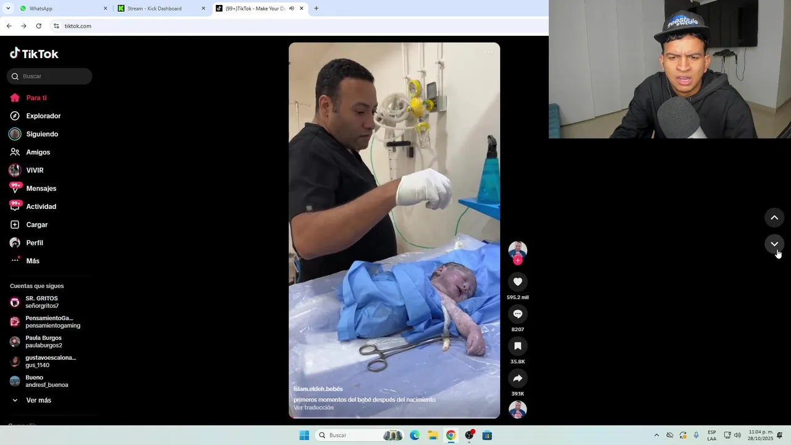The width and height of the screenshot is (791, 445).
Task: Open the Para ti feed
Action: coord(36,98)
